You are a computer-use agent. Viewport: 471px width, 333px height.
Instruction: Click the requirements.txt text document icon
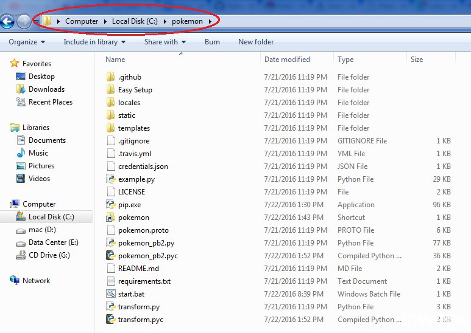[111, 281]
